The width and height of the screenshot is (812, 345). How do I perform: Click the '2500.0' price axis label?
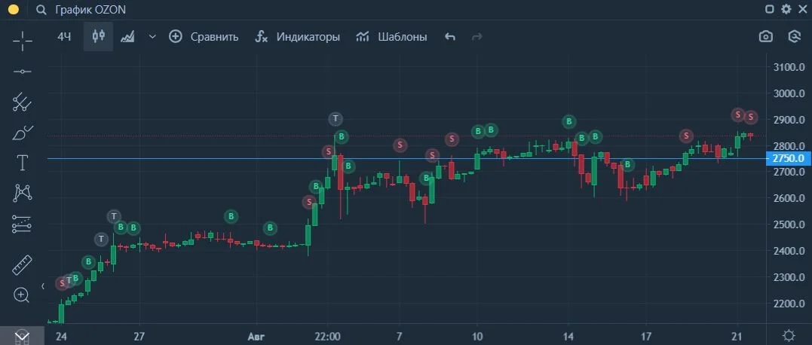coord(789,224)
